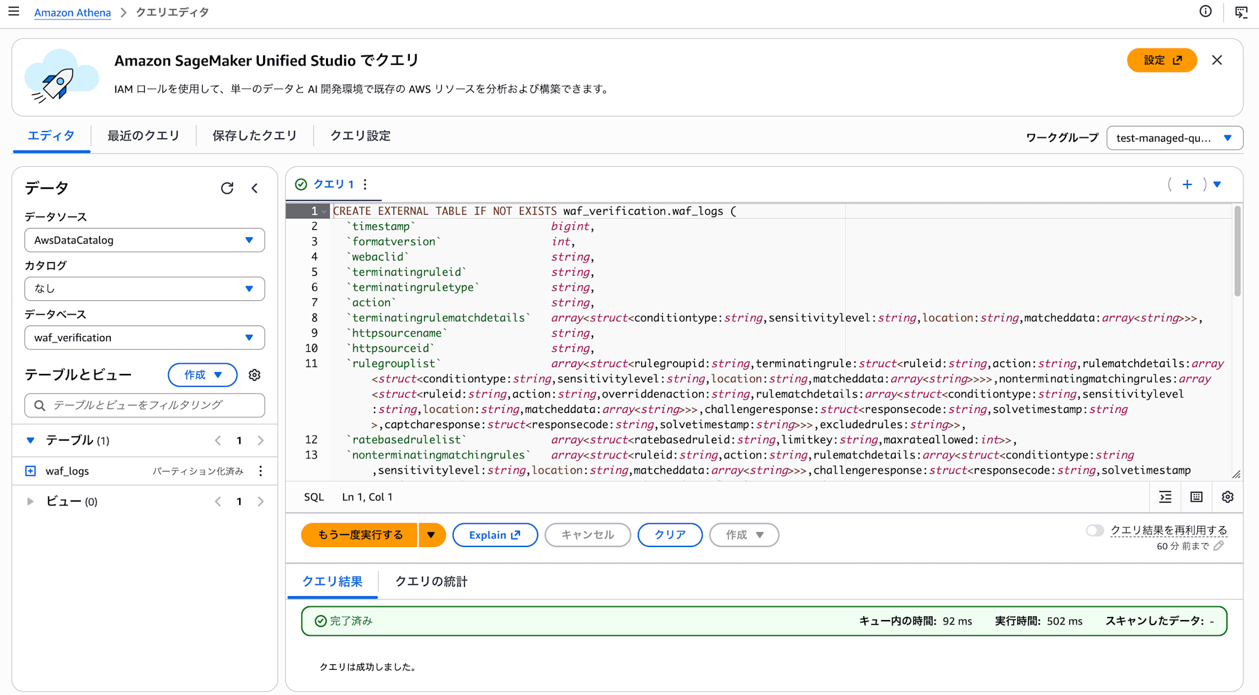1259x695 pixels.
Task: Click the editor resize handle
Action: point(1236,474)
